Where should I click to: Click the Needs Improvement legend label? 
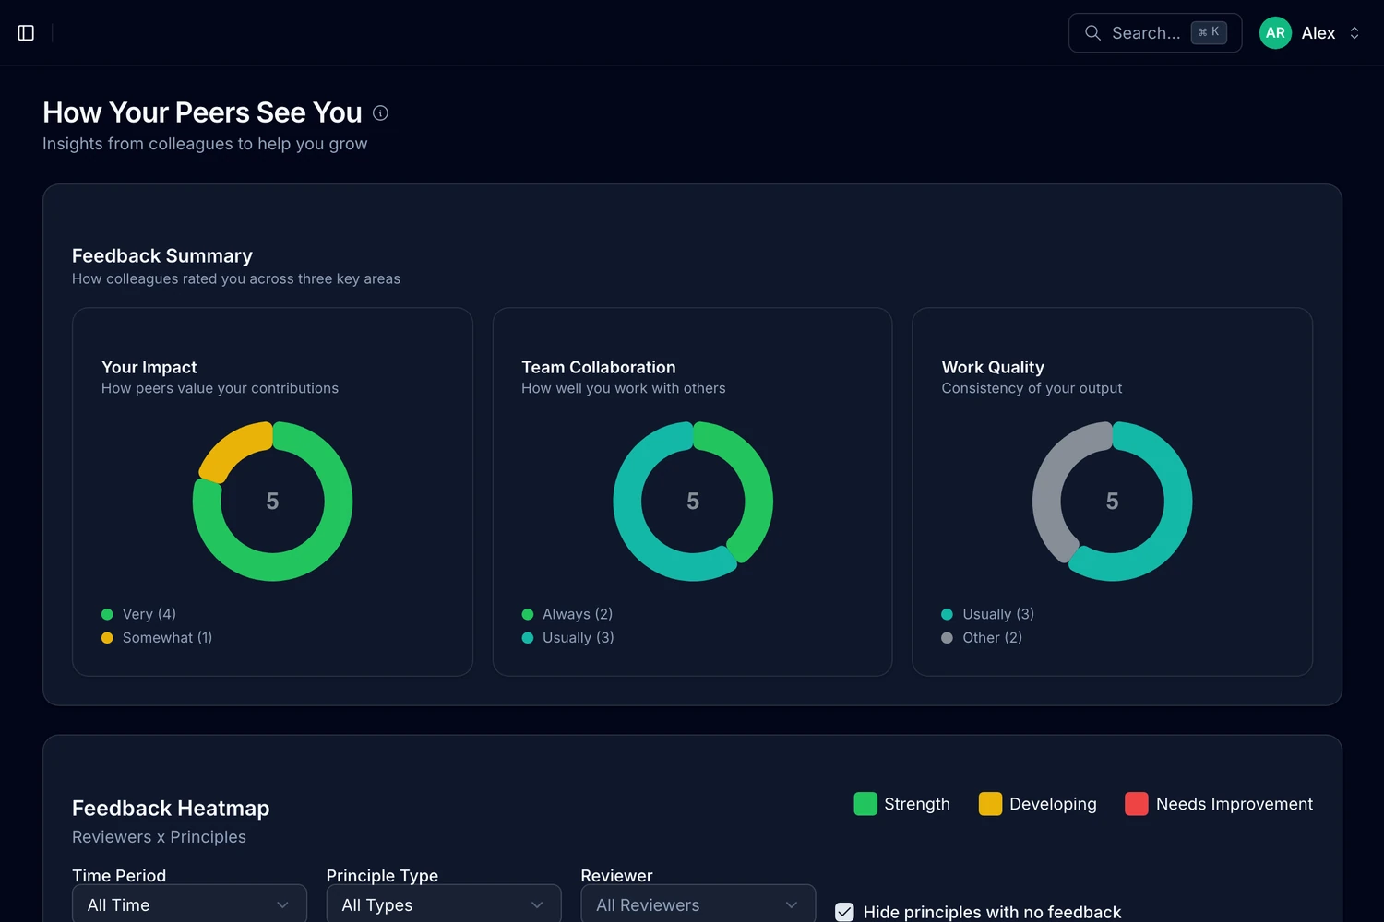1235,804
